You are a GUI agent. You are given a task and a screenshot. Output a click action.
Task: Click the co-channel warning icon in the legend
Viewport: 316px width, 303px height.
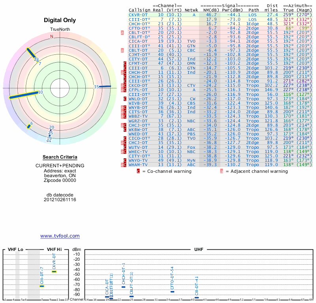tap(138, 171)
